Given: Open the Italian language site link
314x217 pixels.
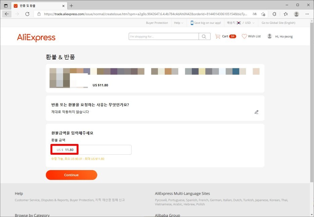Looking at the screenshot, I should pos(227,200).
